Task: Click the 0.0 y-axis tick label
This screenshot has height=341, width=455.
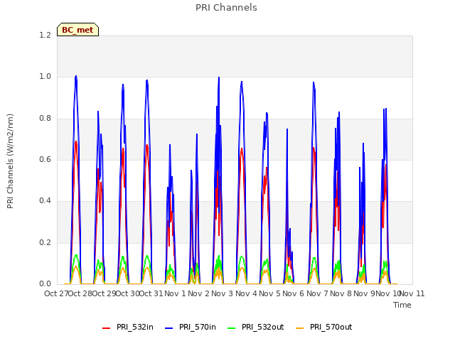Action: tap(45, 284)
